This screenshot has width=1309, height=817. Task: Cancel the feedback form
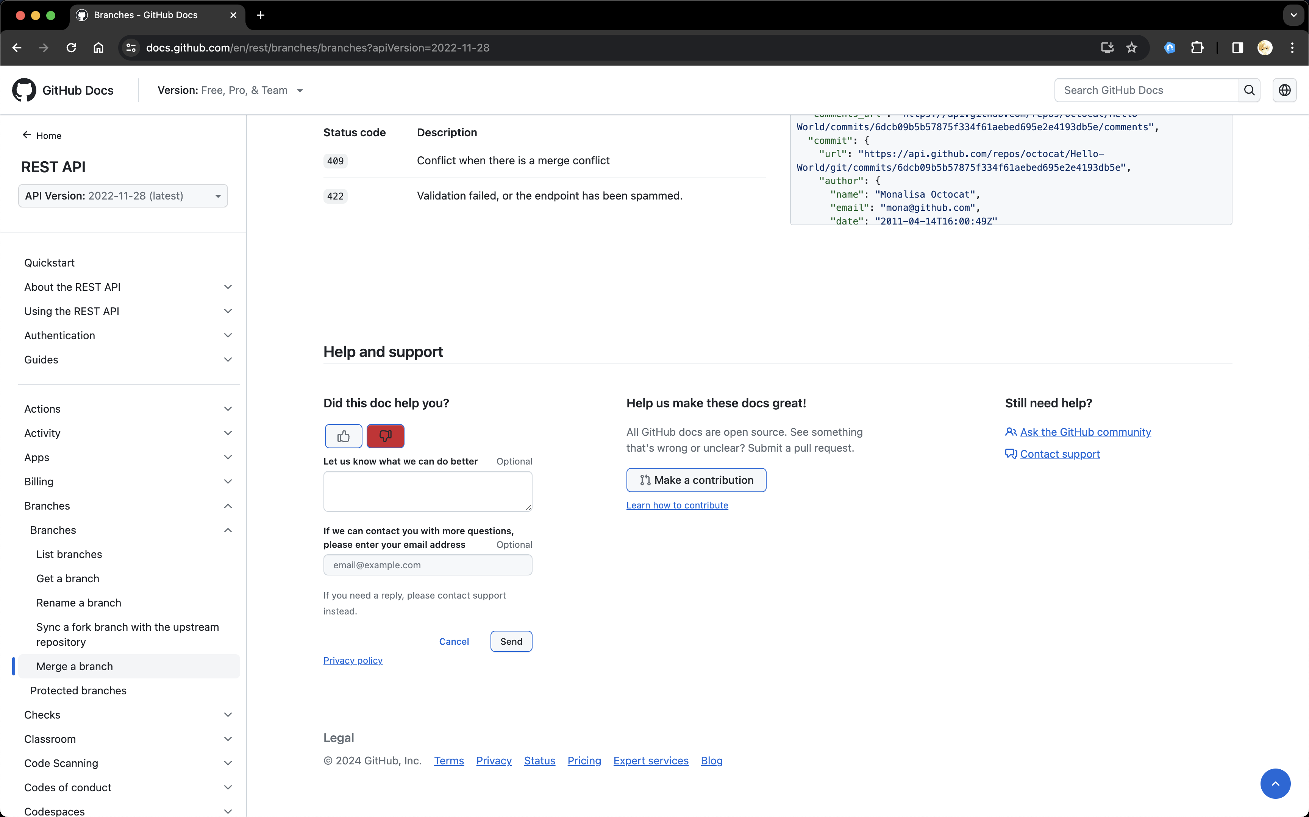click(x=454, y=641)
